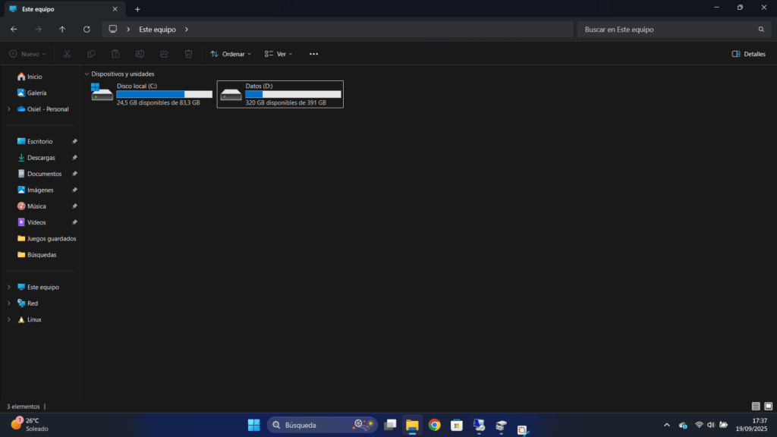Refresh the current view with the reload icon
Viewport: 777px width, 437px height.
[87, 29]
